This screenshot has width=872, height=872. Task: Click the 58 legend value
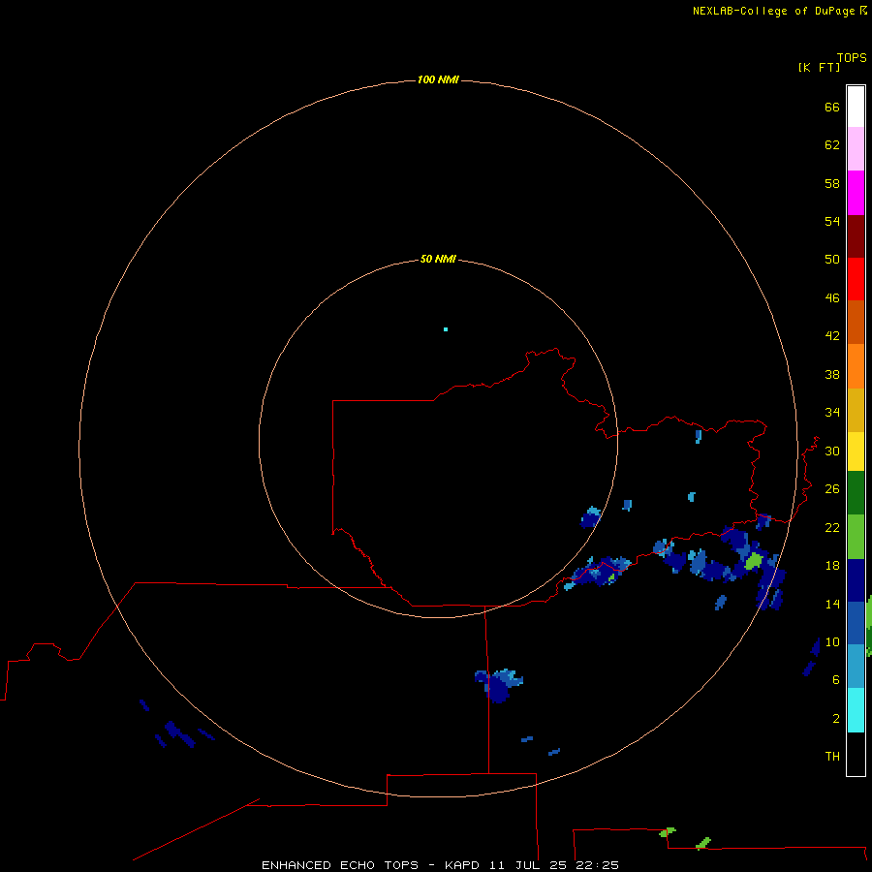[832, 183]
